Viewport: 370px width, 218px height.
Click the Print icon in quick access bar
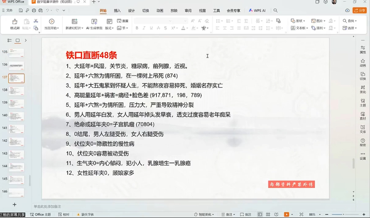click(x=34, y=10)
